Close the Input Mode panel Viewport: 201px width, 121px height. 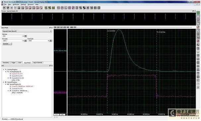52,28
